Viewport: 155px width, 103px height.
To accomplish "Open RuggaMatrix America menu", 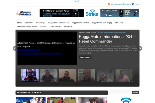I will pyautogui.click(x=80, y=23).
